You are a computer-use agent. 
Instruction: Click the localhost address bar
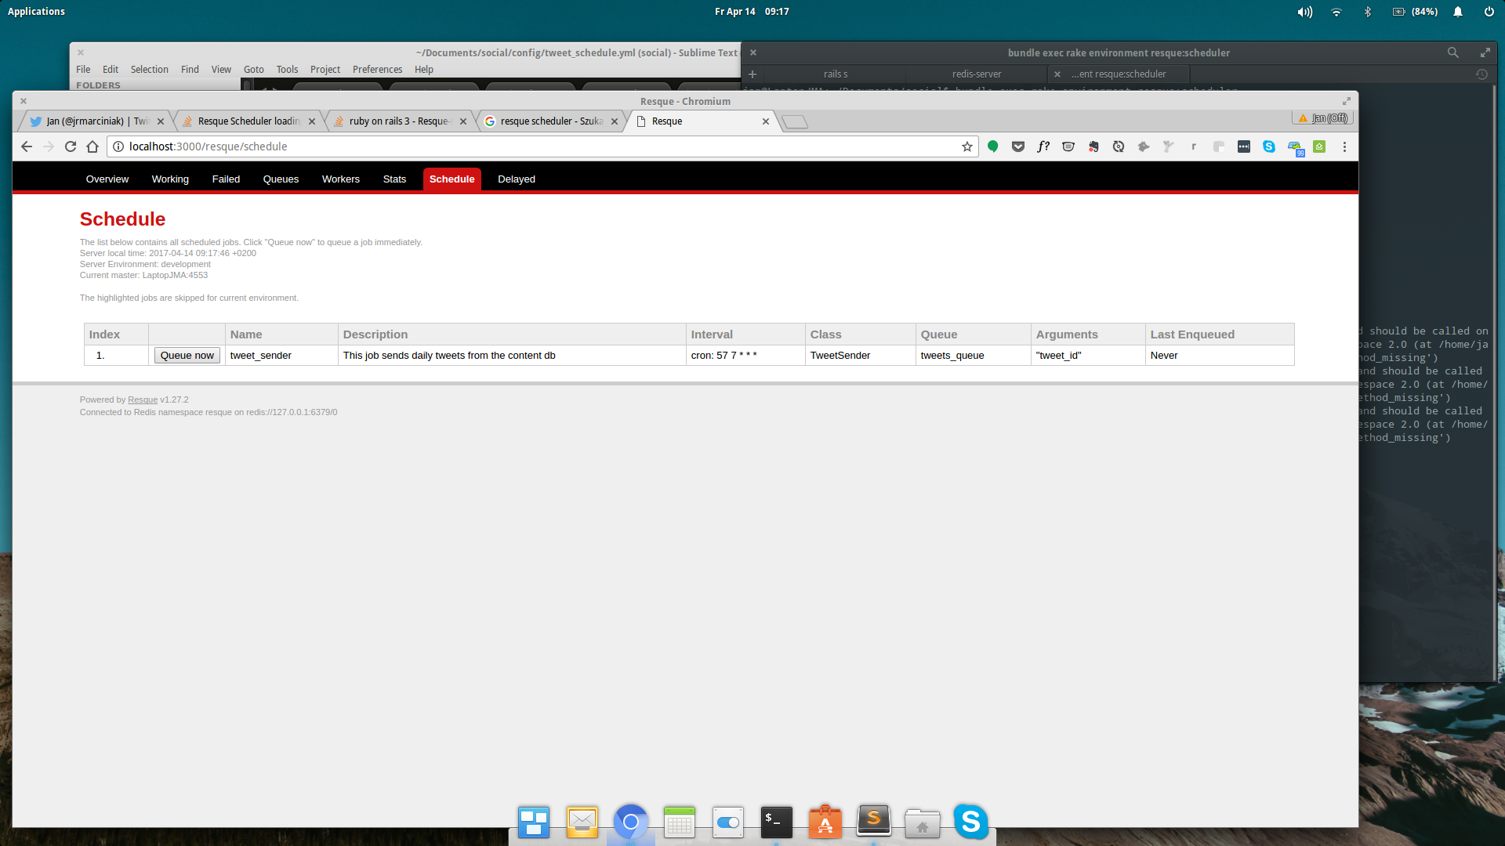pyautogui.click(x=533, y=146)
